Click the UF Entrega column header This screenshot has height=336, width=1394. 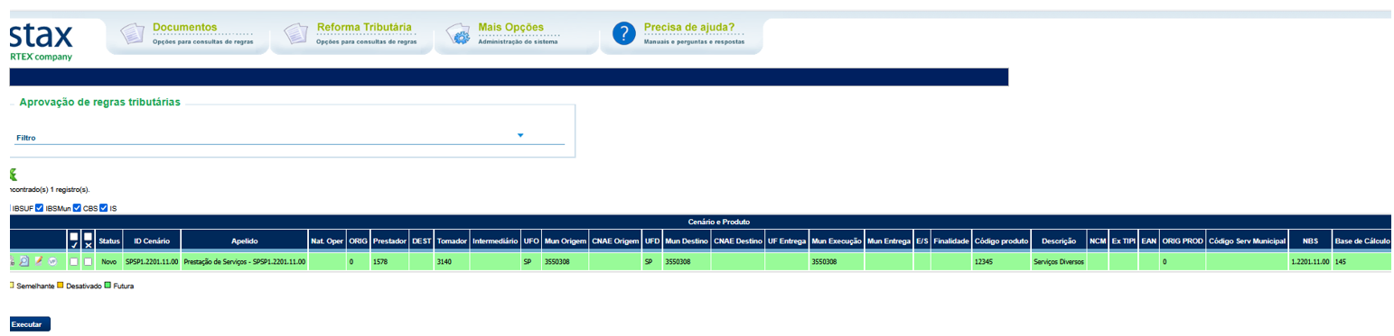(x=786, y=241)
